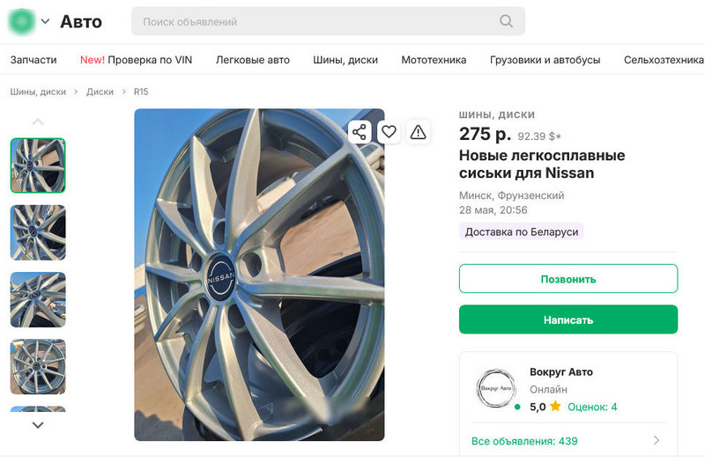Select the second wheel thumbnail
Screen dimensions: 705x463
tap(38, 232)
